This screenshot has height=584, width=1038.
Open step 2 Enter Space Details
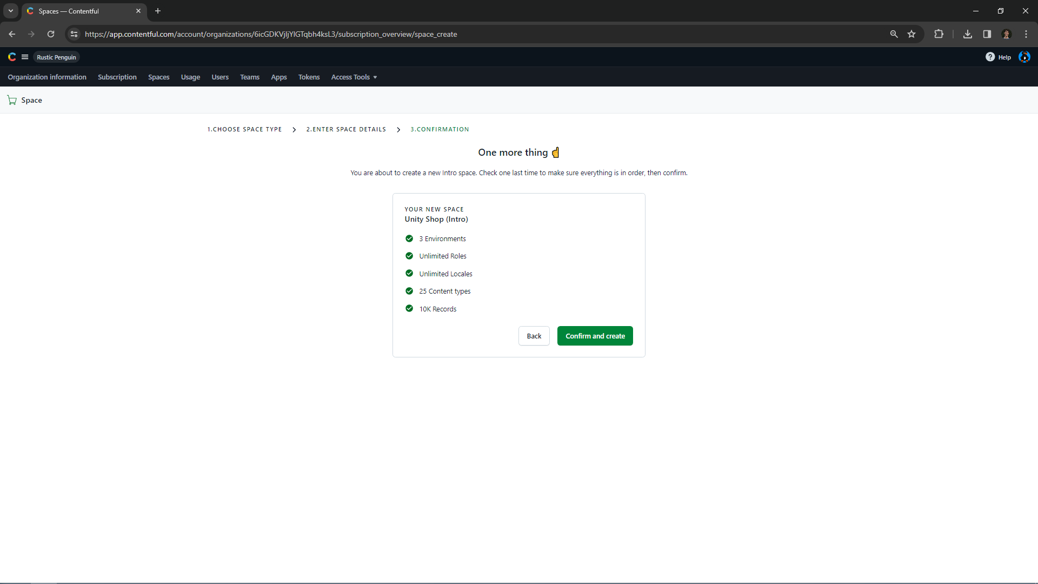click(346, 129)
